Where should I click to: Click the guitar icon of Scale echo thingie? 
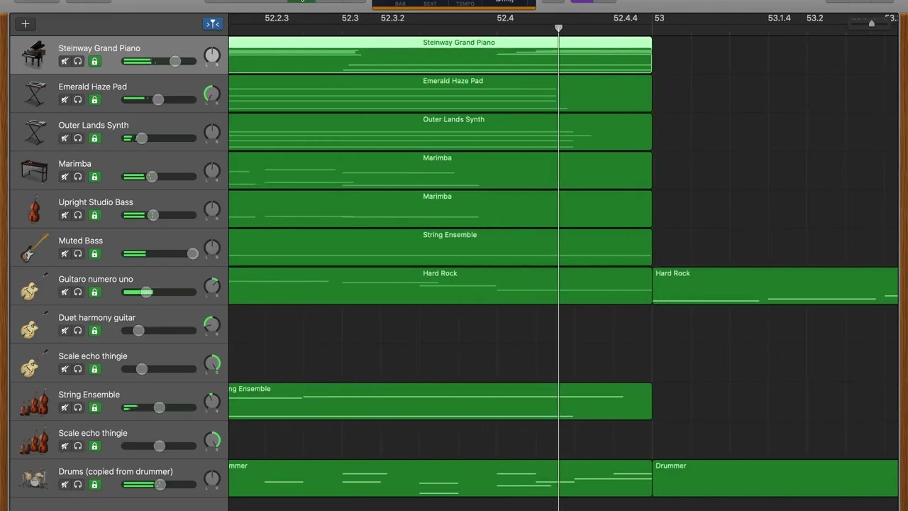pos(34,363)
